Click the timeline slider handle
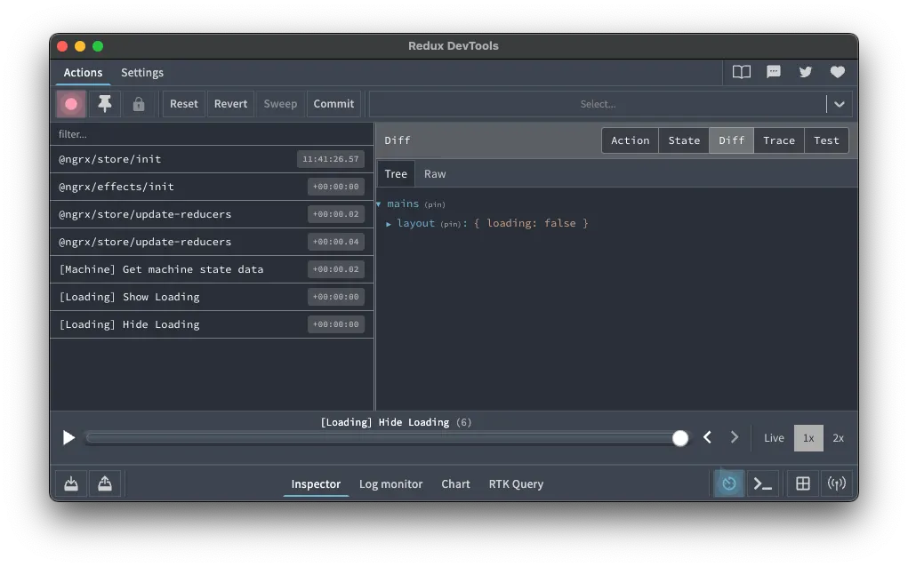908x567 pixels. tap(680, 438)
